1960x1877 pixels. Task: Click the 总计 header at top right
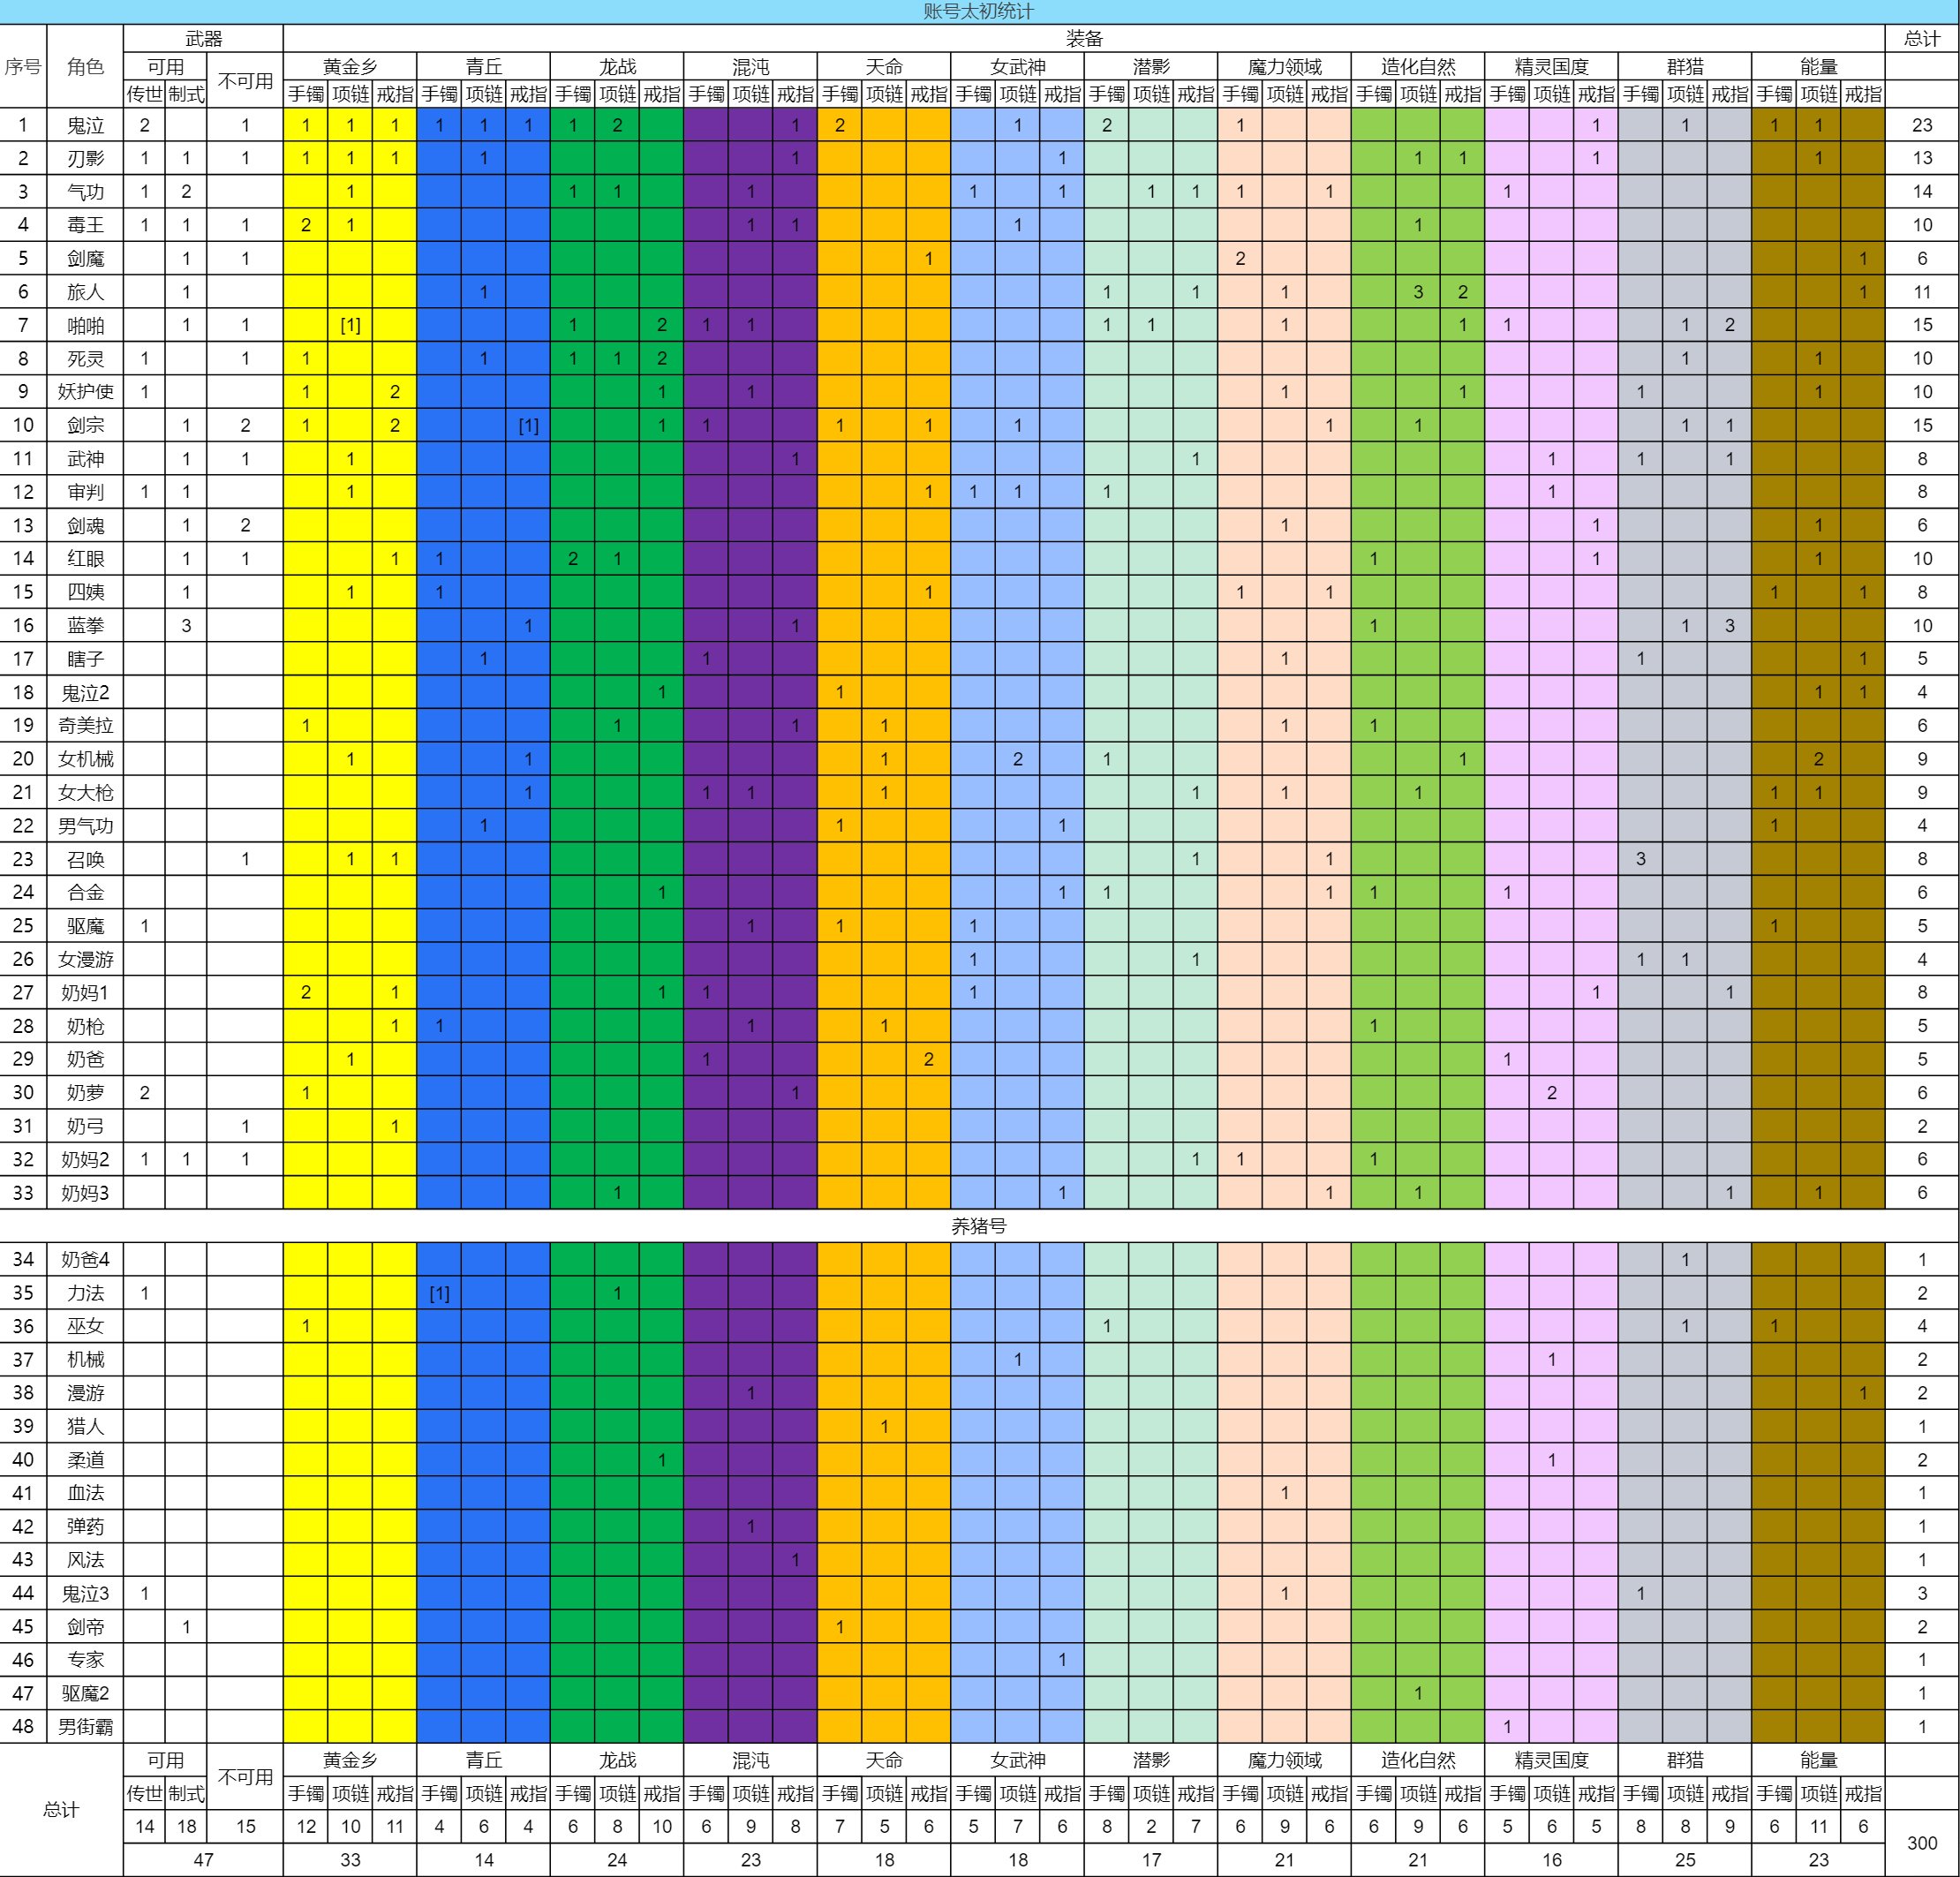[x=1921, y=38]
